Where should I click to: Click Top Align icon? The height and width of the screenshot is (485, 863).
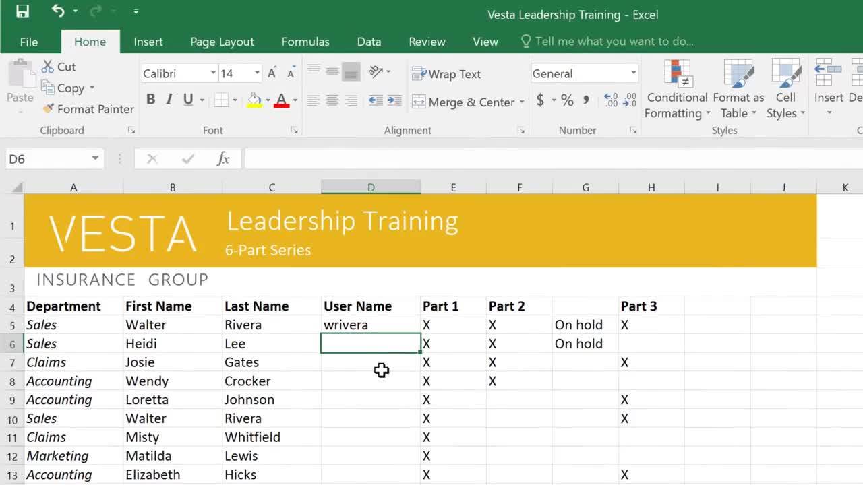314,69
